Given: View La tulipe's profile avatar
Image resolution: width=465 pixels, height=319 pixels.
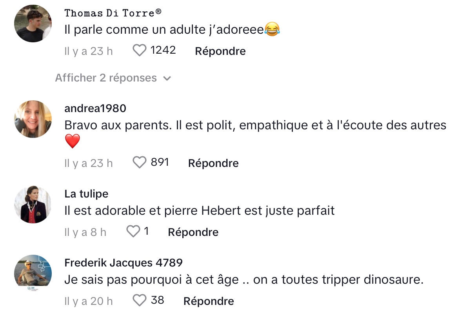Looking at the screenshot, I should point(33,205).
